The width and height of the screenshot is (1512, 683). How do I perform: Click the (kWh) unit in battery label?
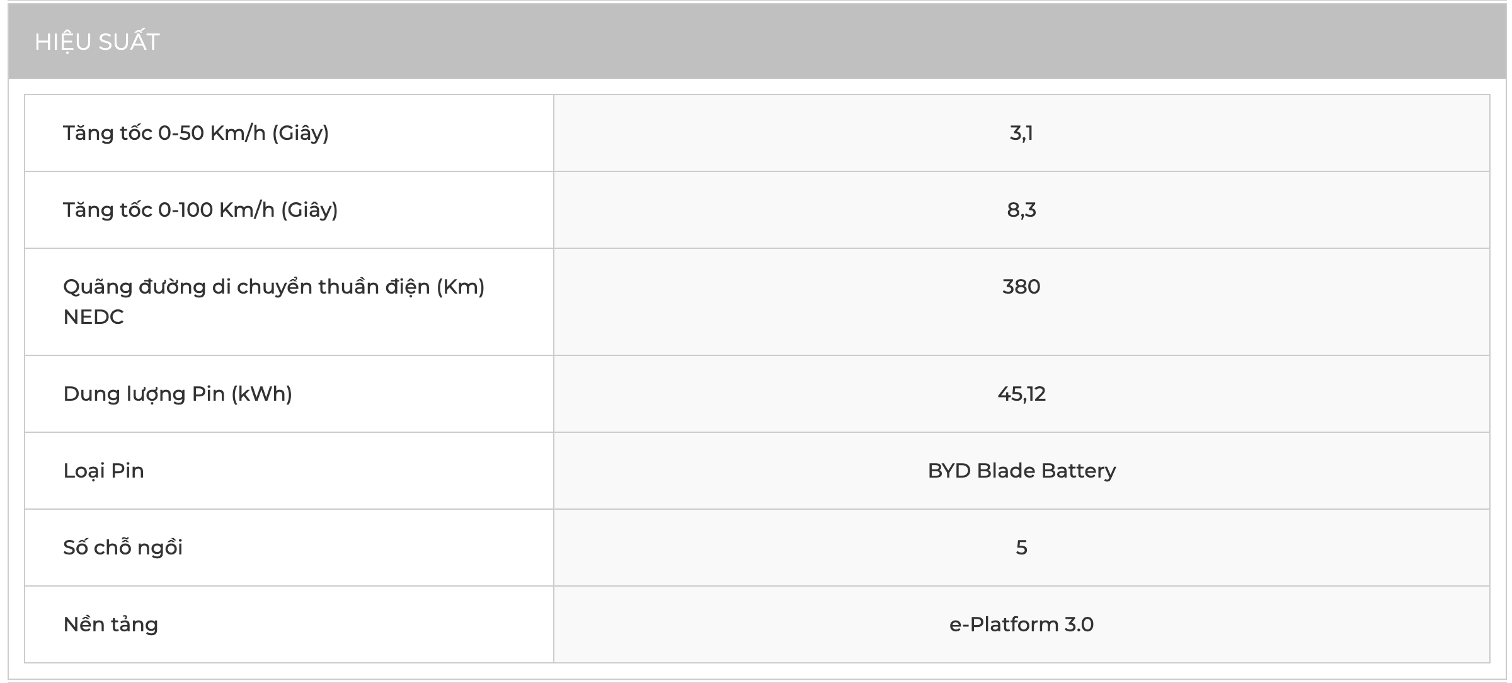click(x=261, y=394)
